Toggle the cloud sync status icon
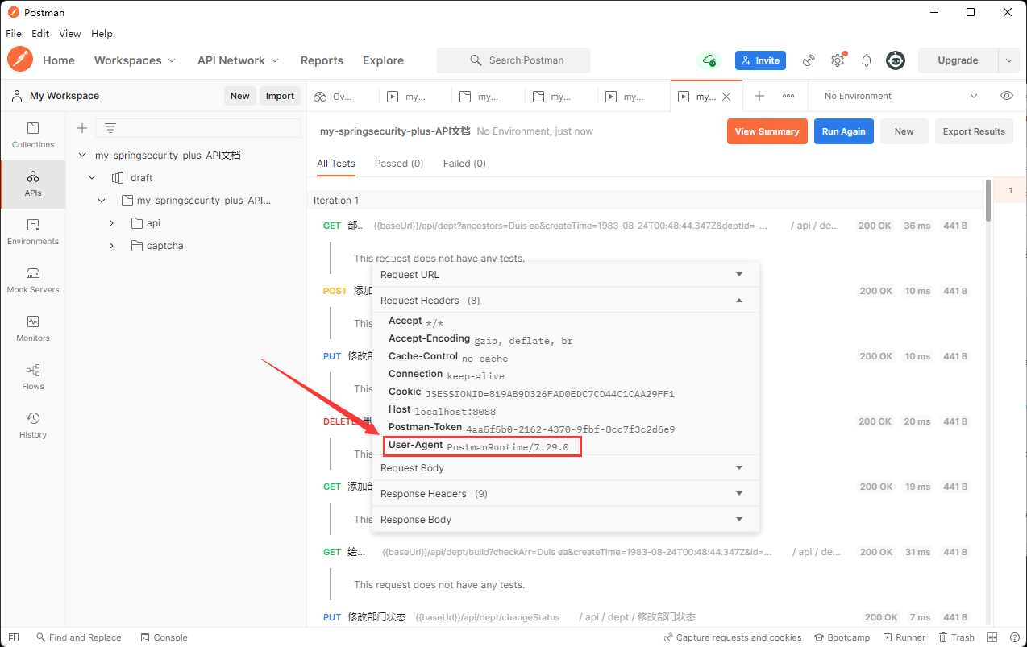Viewport: 1027px width, 647px height. pos(709,60)
